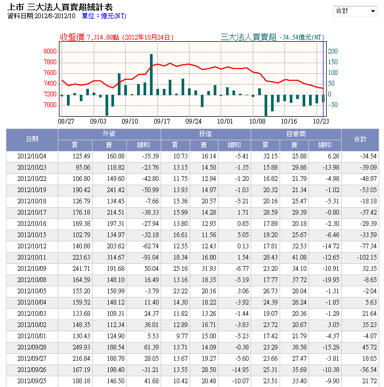Click foreign net value 50.04
The image size is (384, 387).
(x=152, y=269)
